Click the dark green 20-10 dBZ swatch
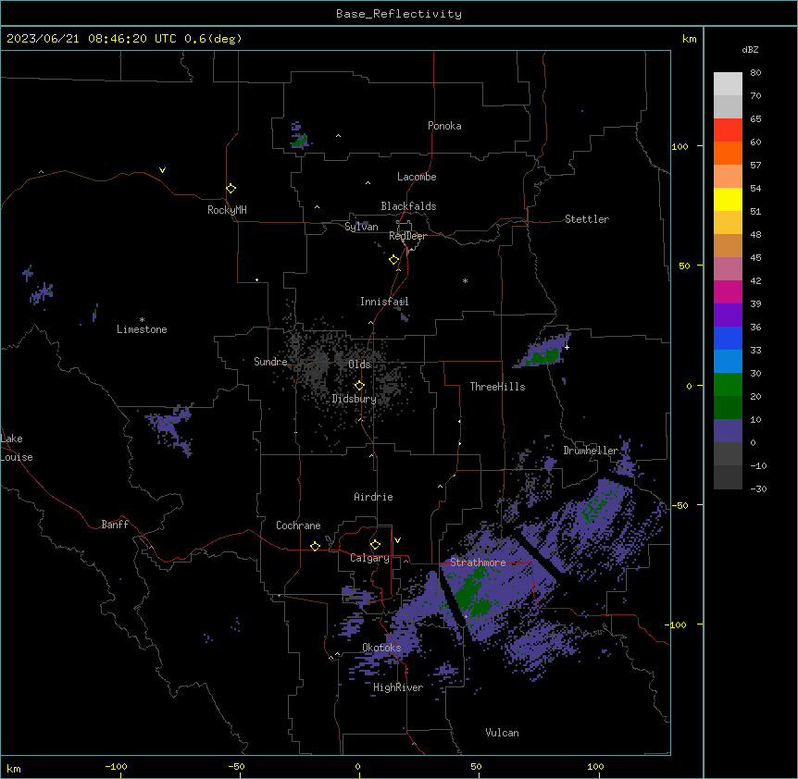 728,407
